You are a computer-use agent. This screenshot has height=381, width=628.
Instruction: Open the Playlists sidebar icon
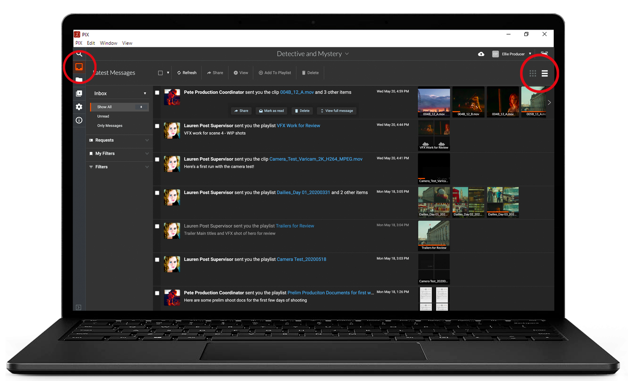click(79, 93)
